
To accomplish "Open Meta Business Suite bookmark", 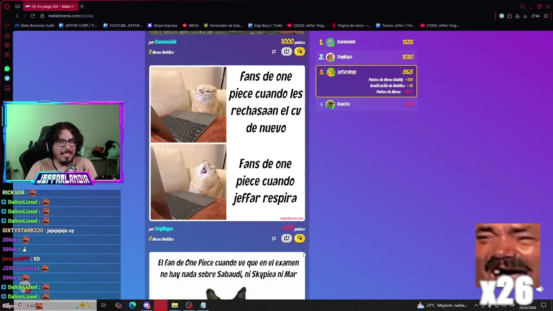I will click(x=34, y=25).
